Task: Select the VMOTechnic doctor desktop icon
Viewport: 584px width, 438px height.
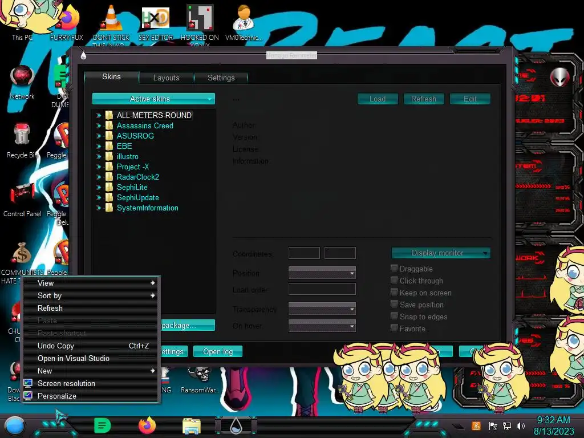Action: 244,22
